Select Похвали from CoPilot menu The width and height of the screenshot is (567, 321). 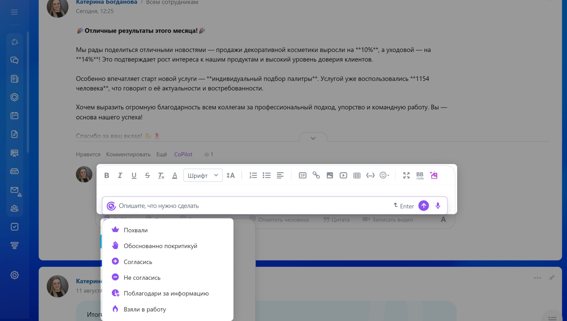[x=136, y=230]
